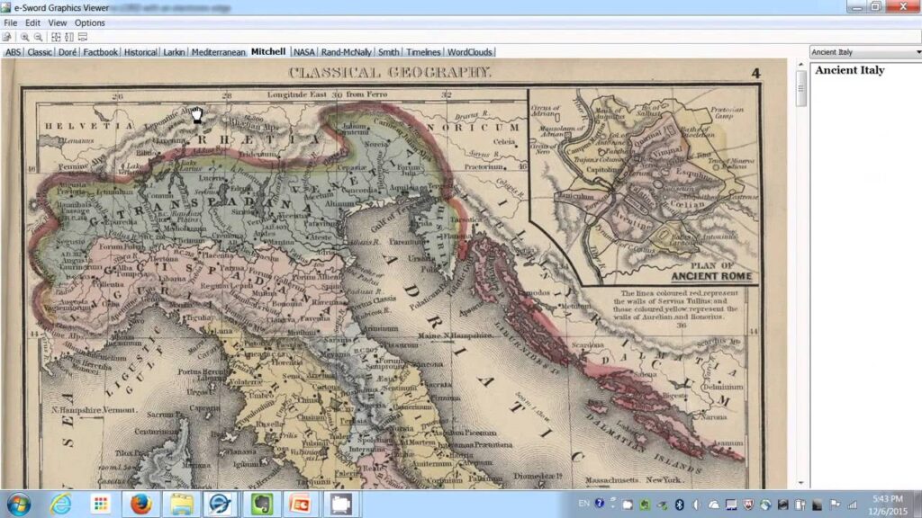Click the Action Center flag tray icon

(835, 505)
